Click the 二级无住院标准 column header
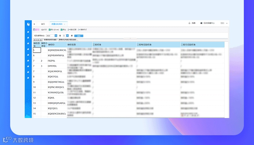Screen dimensions: 254x145 203,45
